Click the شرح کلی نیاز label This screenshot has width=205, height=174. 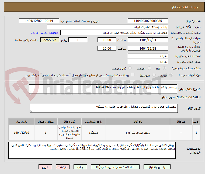pyautogui.click(x=189, y=89)
